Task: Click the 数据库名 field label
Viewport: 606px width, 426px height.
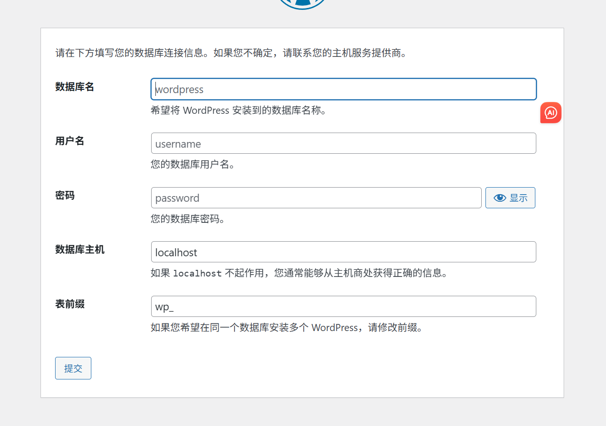Action: coord(75,87)
